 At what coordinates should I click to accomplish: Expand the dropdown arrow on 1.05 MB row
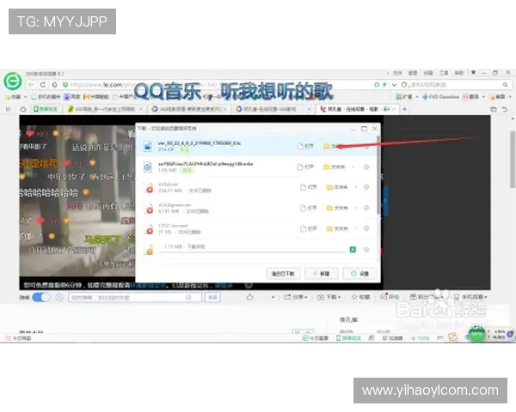[353, 167]
